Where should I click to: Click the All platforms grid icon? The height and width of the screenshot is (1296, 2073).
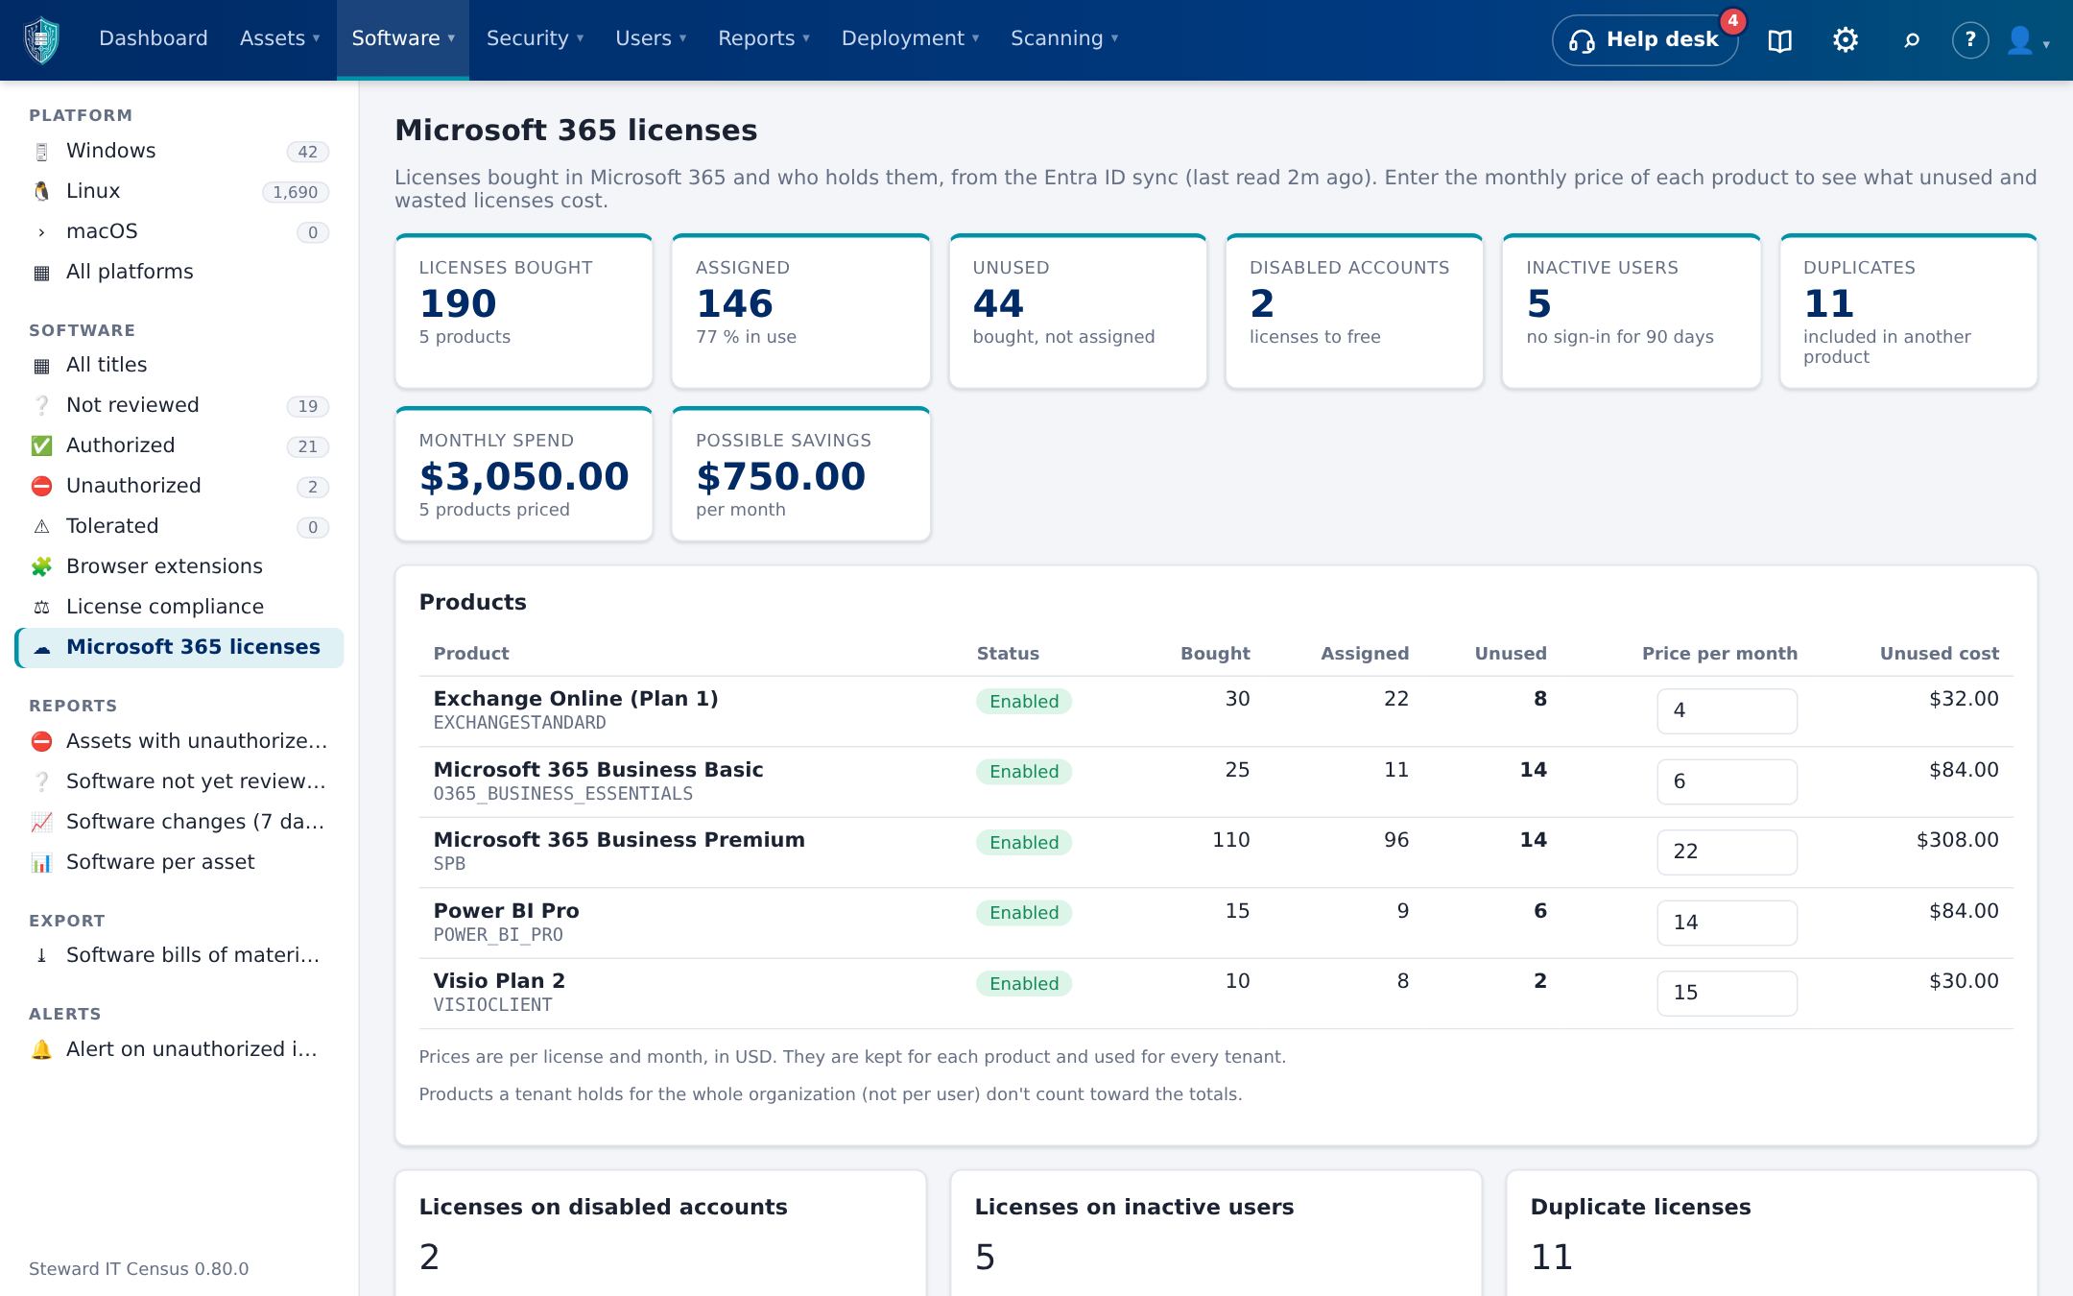point(41,273)
